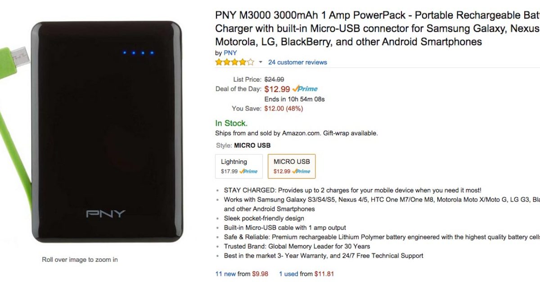Select the MICRO USB style option

pyautogui.click(x=292, y=166)
